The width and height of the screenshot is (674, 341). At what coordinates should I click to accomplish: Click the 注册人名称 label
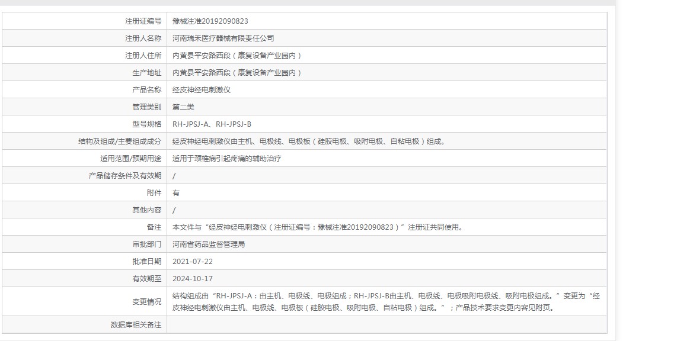[143, 38]
